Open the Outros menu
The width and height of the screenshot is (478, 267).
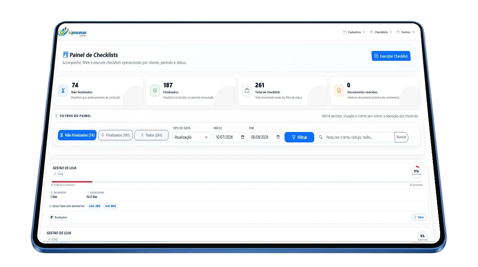[405, 32]
